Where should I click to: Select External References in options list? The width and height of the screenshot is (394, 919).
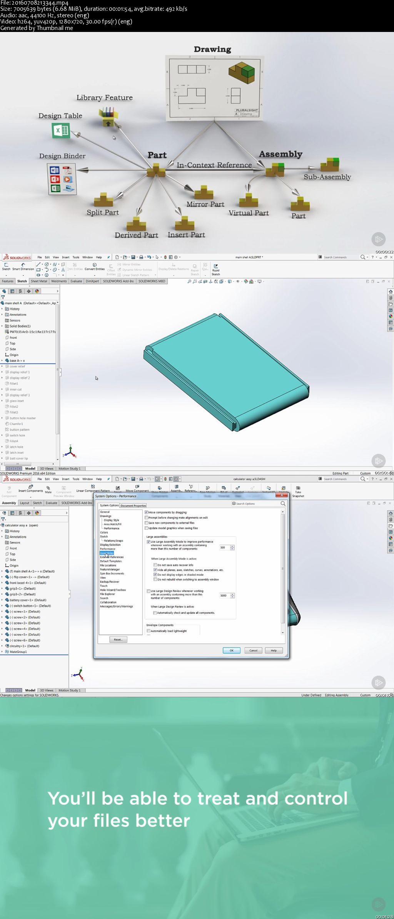(112, 557)
